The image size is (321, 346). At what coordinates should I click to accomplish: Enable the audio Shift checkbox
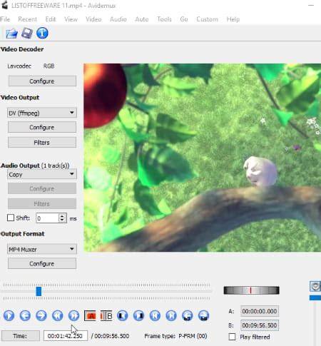point(11,218)
